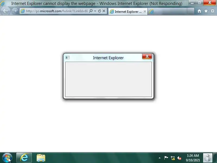Click the Forward navigation arrow

tap(15, 11)
